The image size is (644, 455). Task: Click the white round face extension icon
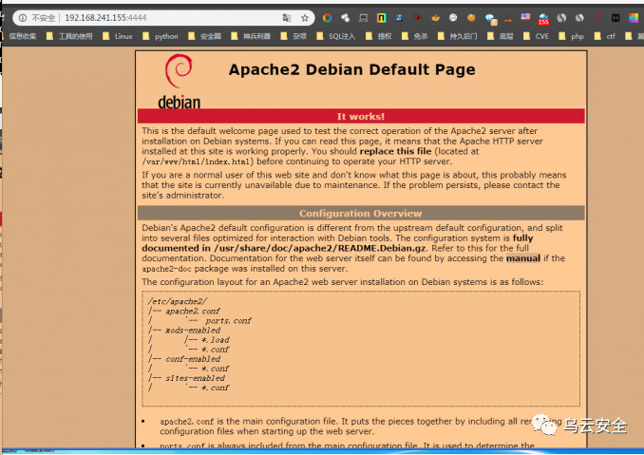click(x=453, y=18)
